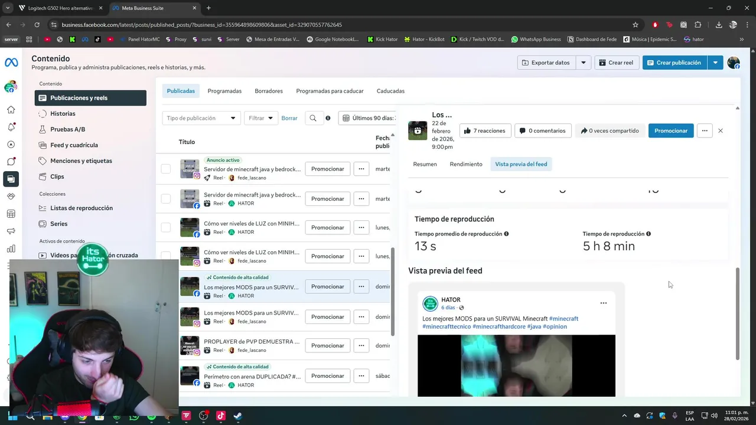756x425 pixels.
Task: Switch to Programadas tab
Action: [224, 91]
